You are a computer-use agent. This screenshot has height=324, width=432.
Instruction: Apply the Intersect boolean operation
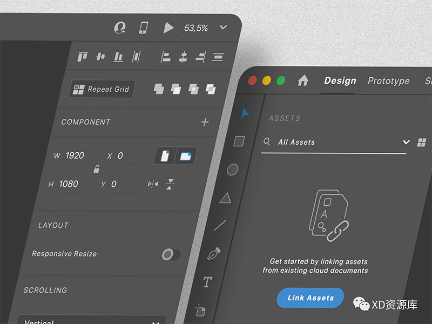[x=193, y=89]
